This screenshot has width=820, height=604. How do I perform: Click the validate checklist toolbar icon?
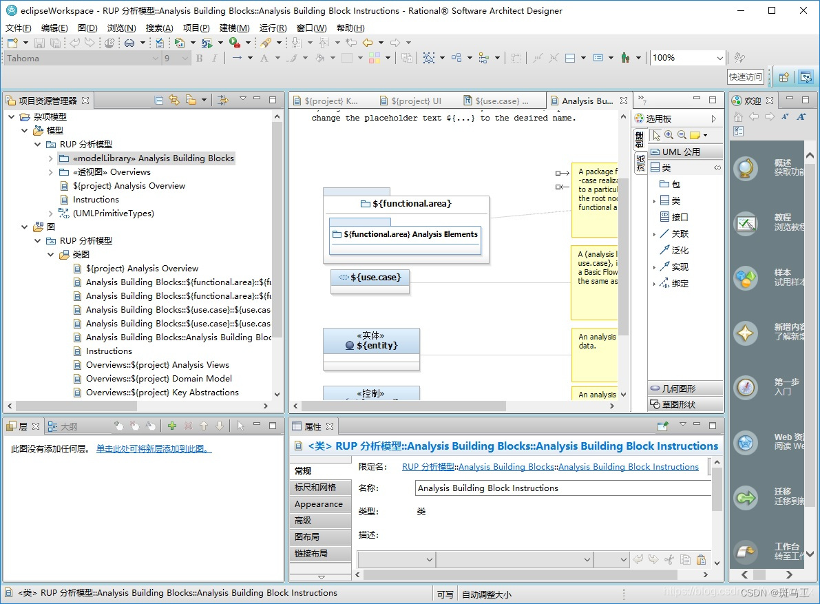[x=160, y=43]
